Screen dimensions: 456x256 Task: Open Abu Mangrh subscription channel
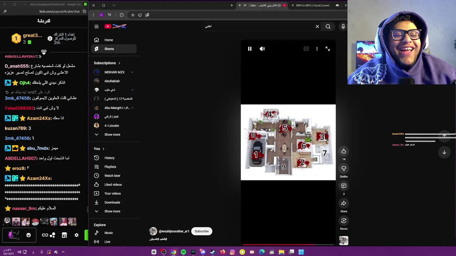[114, 108]
